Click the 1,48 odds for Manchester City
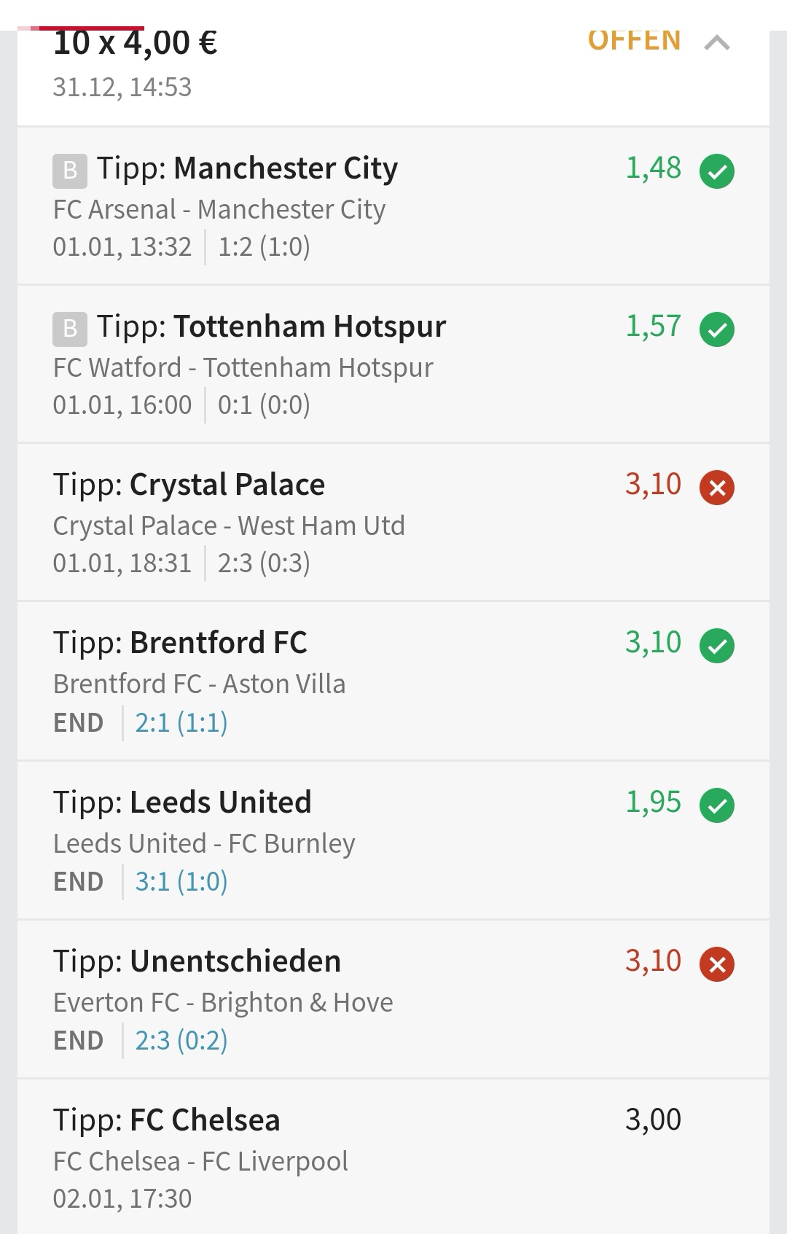 (654, 168)
